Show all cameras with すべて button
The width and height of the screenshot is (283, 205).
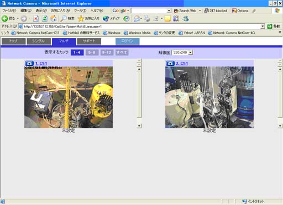122,52
